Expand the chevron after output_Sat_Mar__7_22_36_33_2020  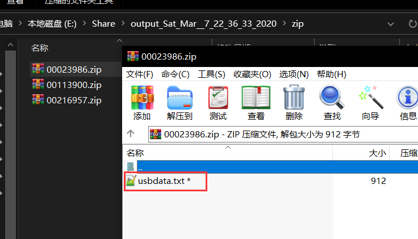click(x=285, y=23)
